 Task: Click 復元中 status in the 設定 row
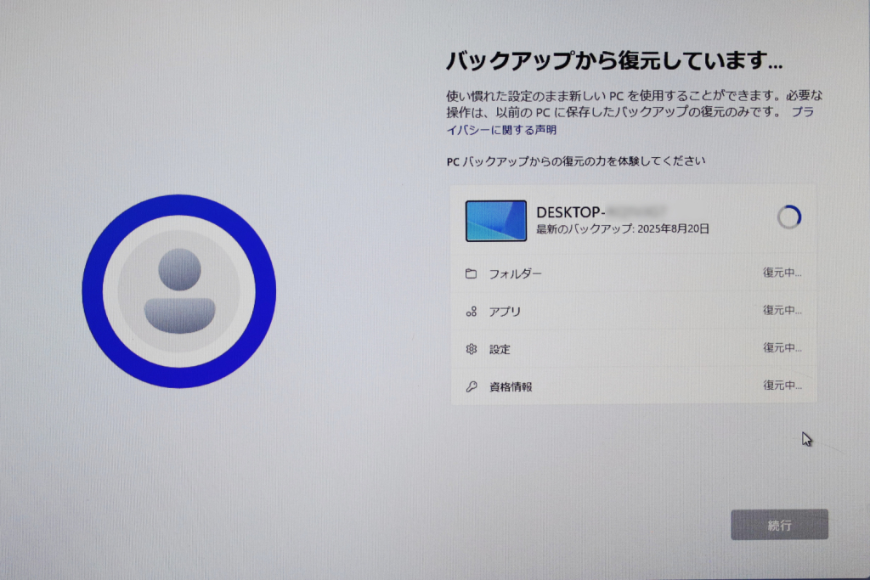[x=782, y=347]
